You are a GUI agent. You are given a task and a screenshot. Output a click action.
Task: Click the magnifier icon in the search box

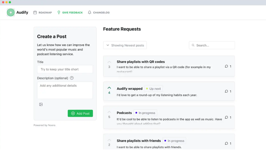pyautogui.click(x=193, y=45)
